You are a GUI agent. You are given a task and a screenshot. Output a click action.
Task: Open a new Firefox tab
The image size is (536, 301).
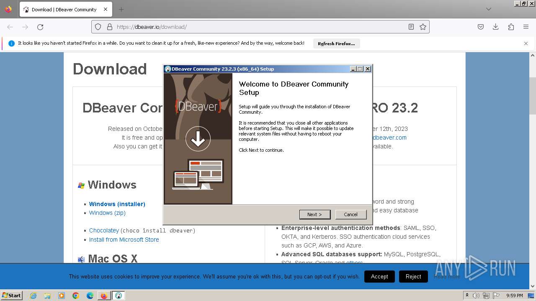click(x=121, y=9)
